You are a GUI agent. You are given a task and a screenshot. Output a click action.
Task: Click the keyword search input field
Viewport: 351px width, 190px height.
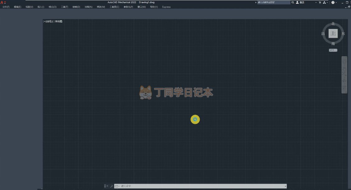[273, 2]
